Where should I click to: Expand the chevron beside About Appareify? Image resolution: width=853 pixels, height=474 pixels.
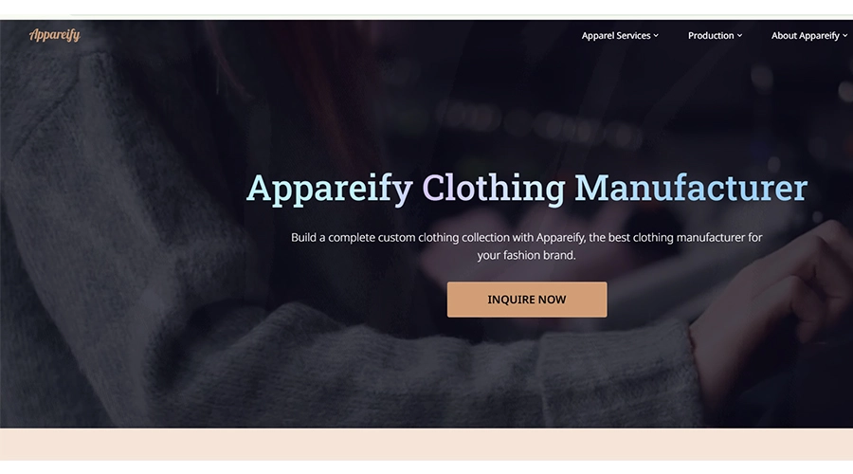coord(844,36)
